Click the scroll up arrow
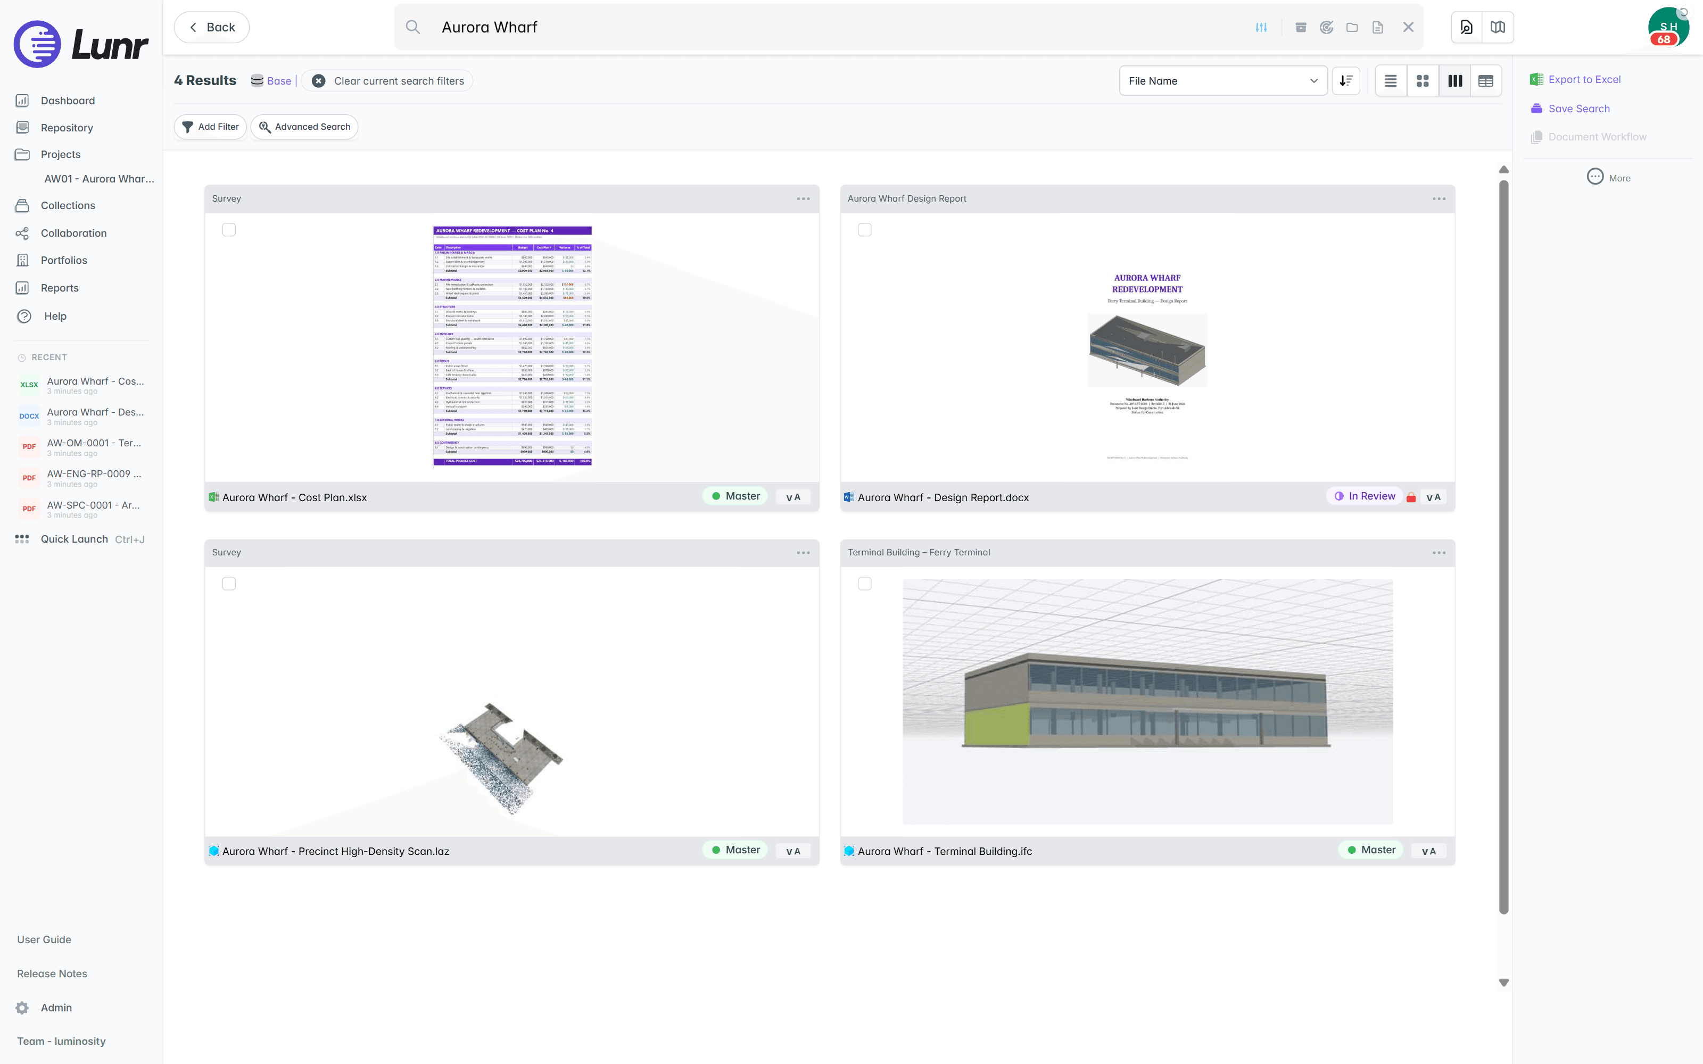The image size is (1703, 1064). point(1504,170)
